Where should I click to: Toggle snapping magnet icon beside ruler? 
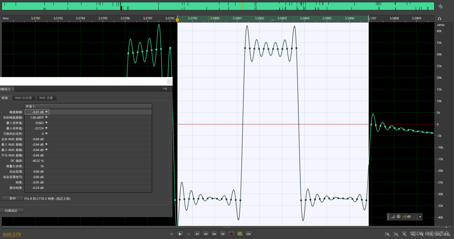click(x=439, y=18)
